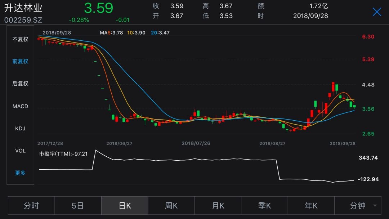389x219 pixels.
Task: Switch to 周K weekly candlestick tab
Action: click(171, 206)
